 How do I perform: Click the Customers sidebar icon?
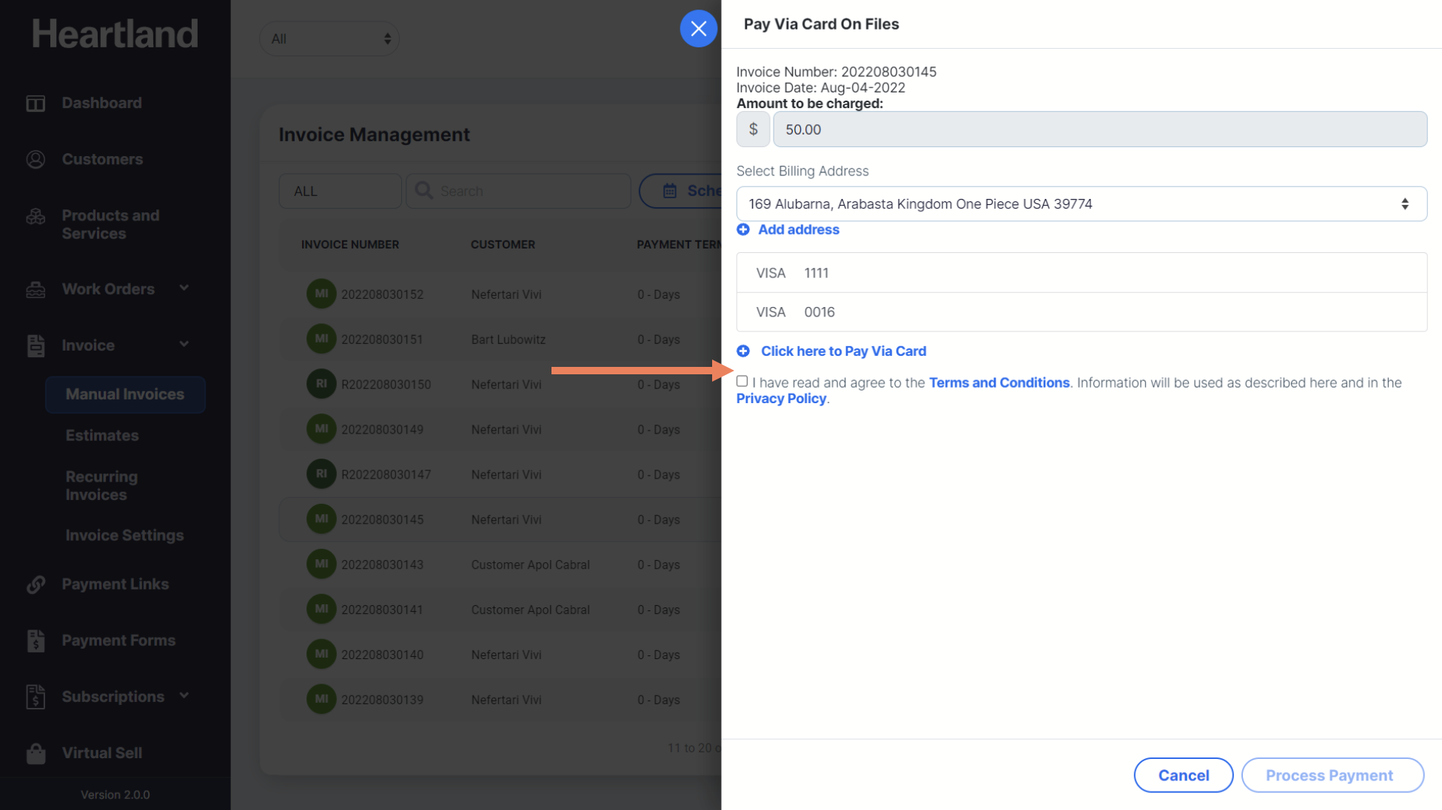pyautogui.click(x=36, y=160)
